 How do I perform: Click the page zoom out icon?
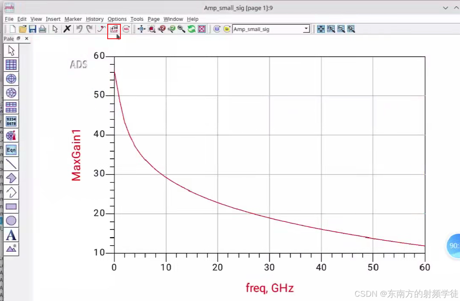341,29
